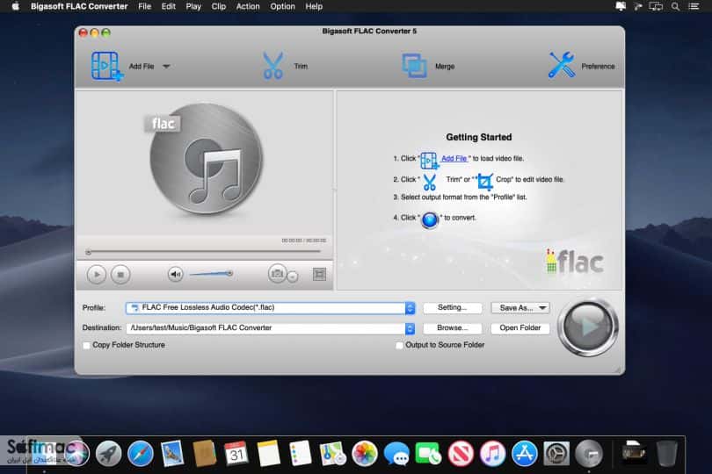Expand the Add File dropdown arrow
The height and width of the screenshot is (474, 712).
click(166, 66)
